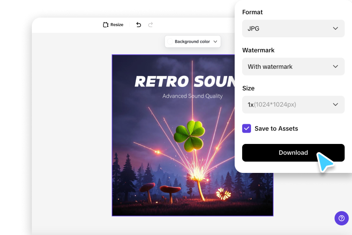Click the black Download button
The height and width of the screenshot is (235, 352).
pyautogui.click(x=293, y=153)
